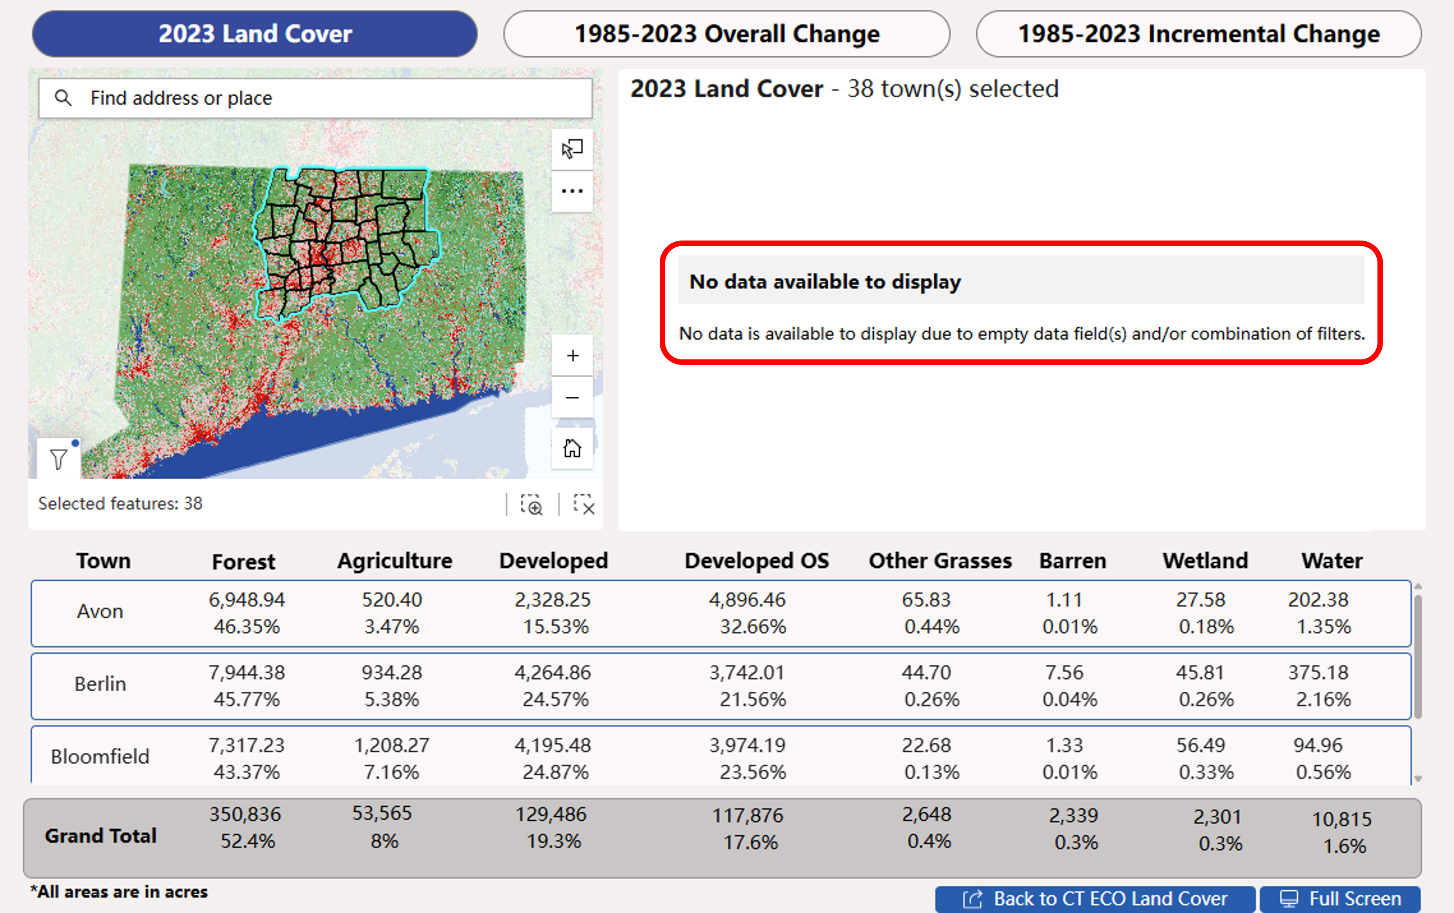
Task: Click Avon wetland value 27.58
Action: [1200, 600]
